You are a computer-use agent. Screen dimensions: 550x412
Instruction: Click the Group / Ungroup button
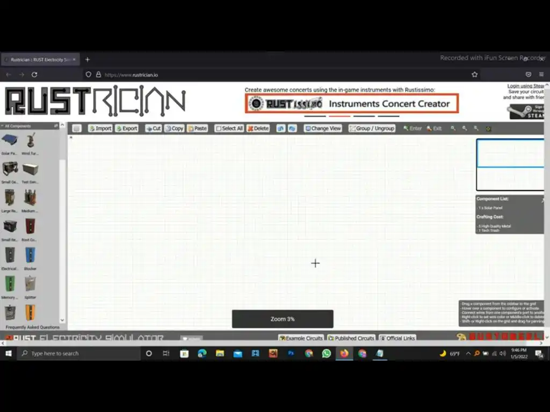[372, 129]
